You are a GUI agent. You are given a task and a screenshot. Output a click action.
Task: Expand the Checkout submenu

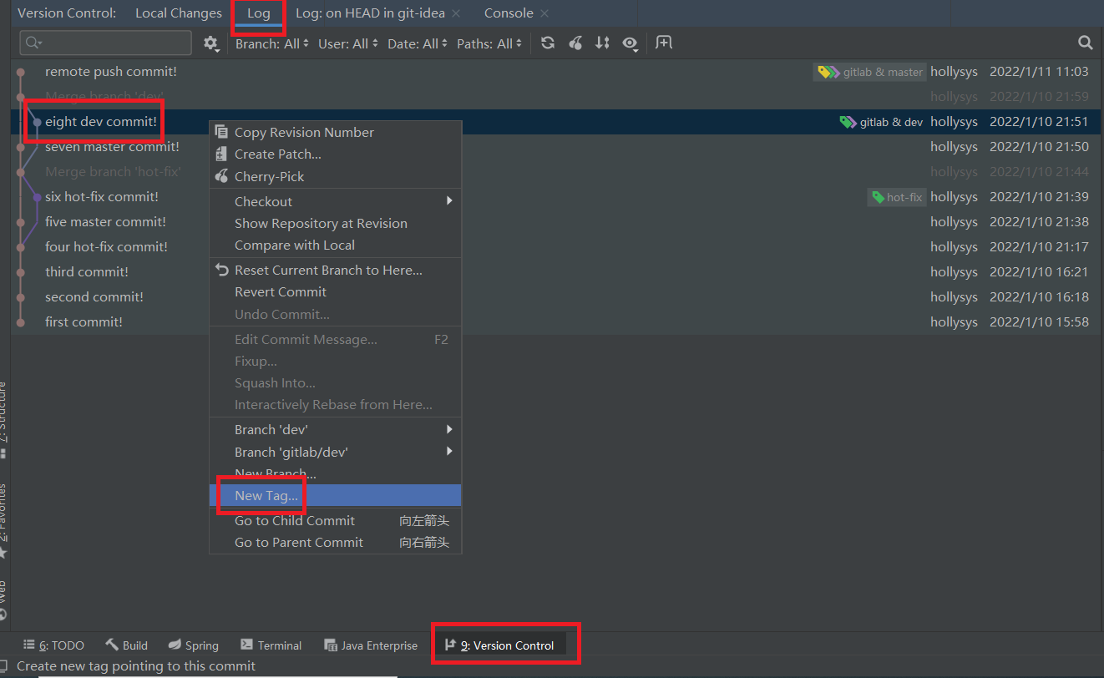point(335,201)
